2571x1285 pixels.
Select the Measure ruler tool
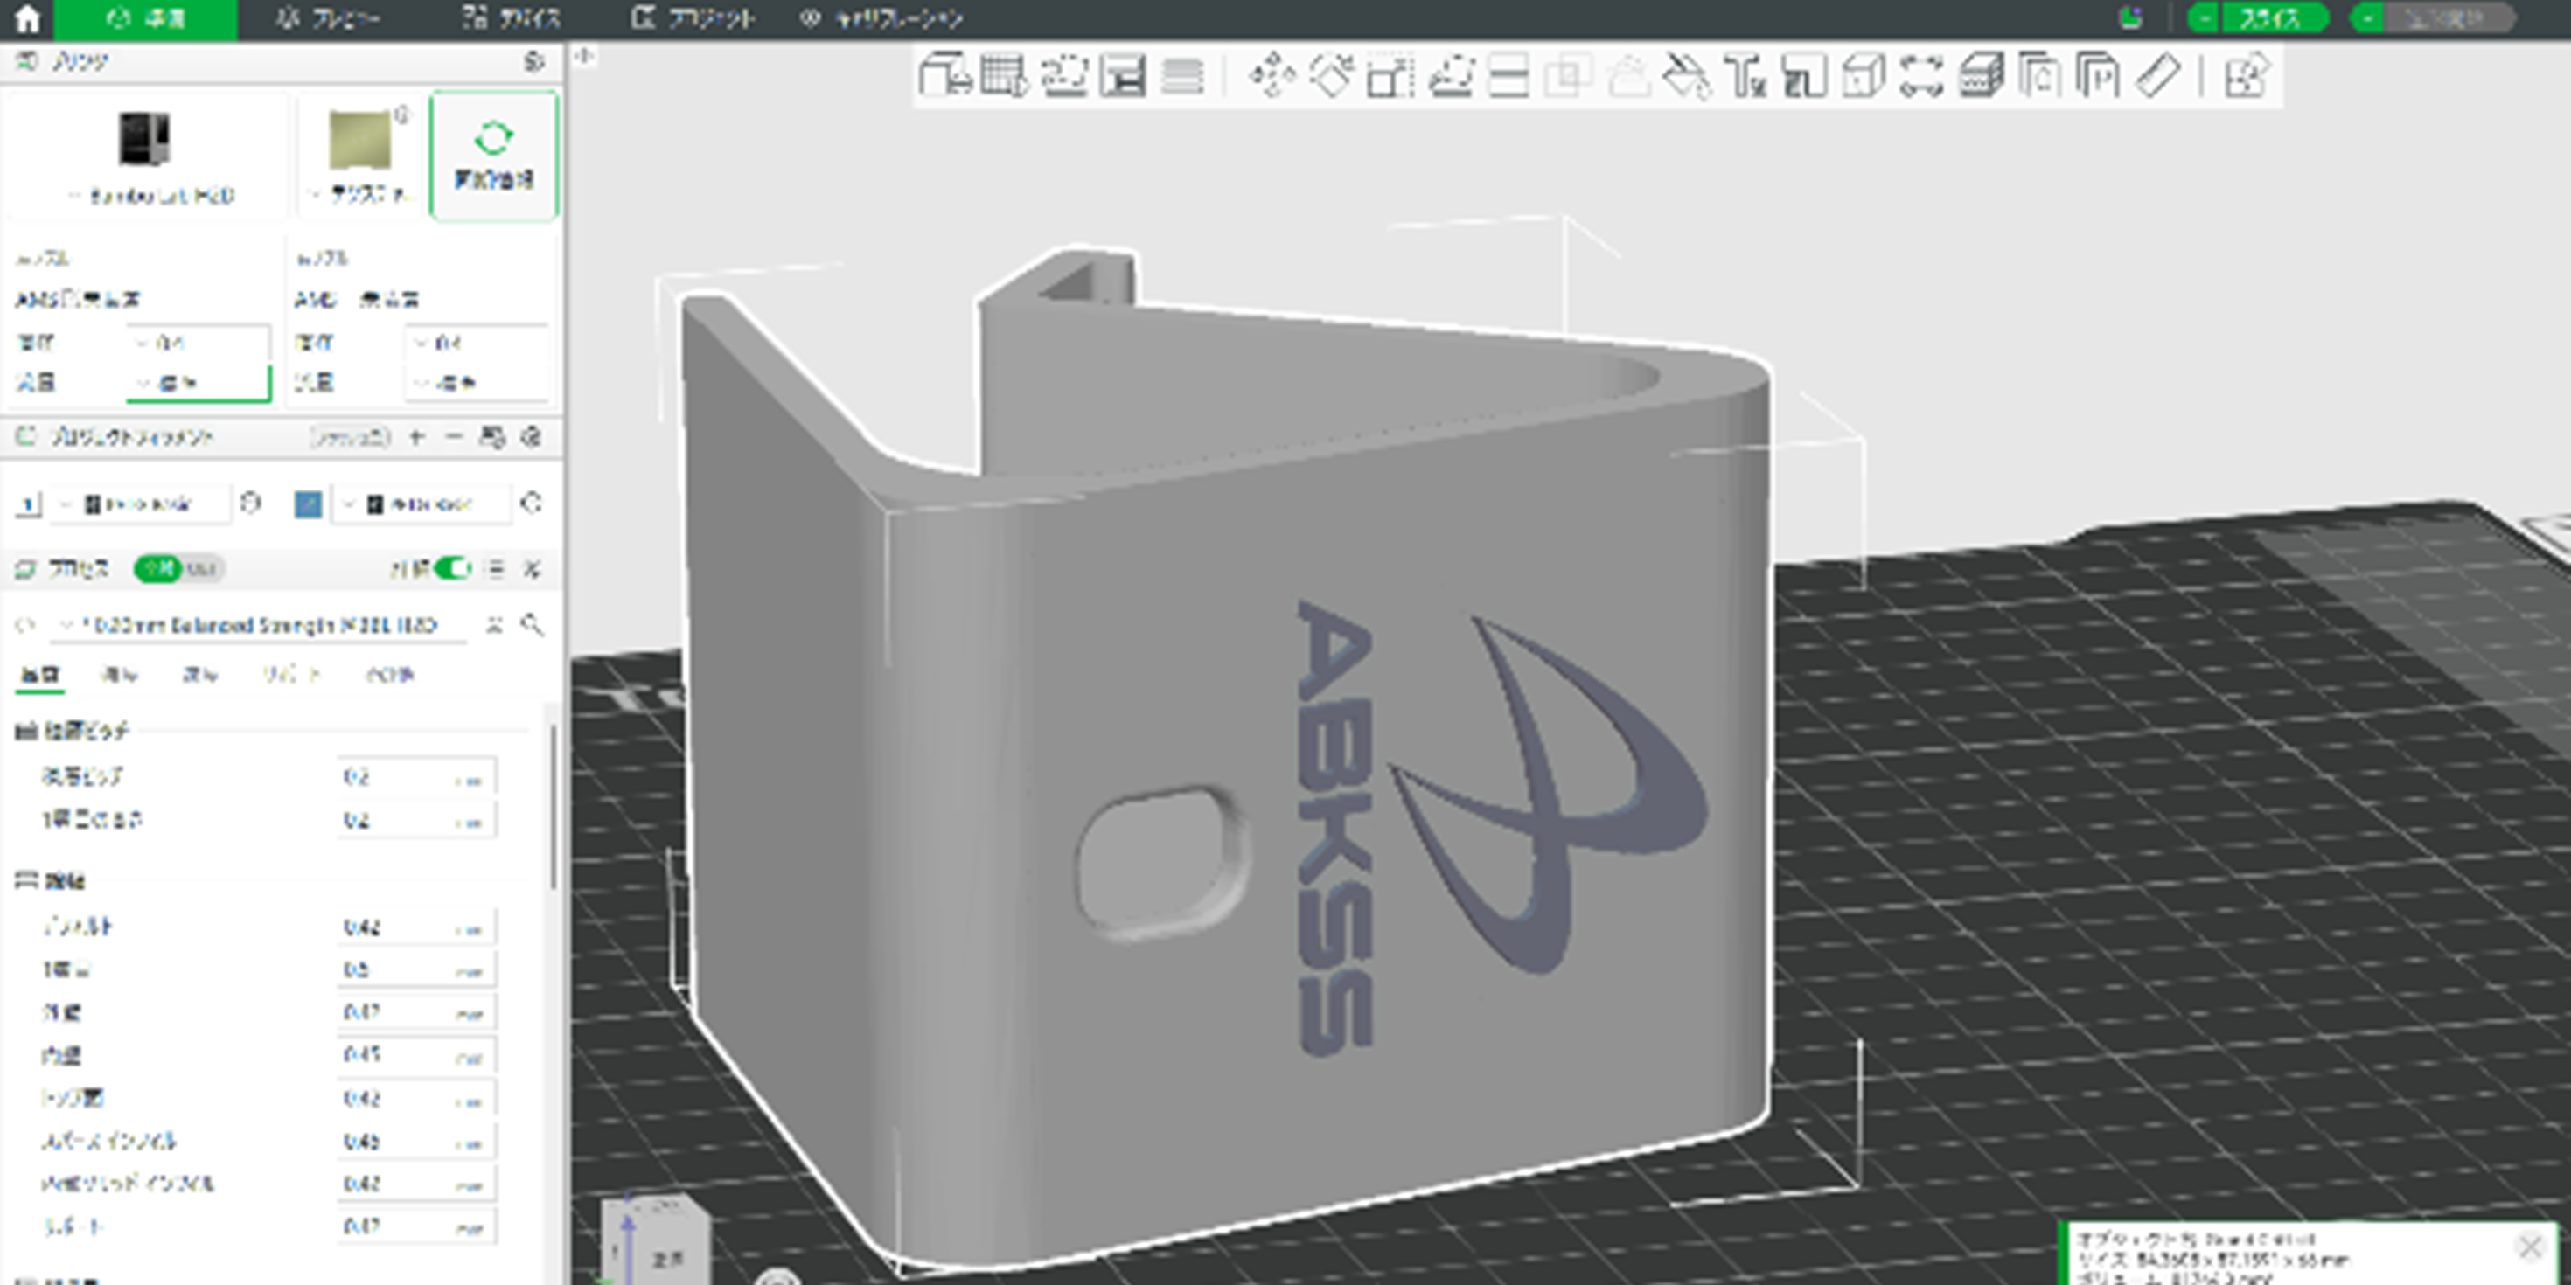[x=2158, y=75]
